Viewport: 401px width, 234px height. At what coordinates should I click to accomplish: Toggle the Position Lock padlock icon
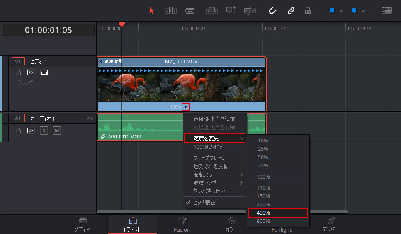(308, 11)
